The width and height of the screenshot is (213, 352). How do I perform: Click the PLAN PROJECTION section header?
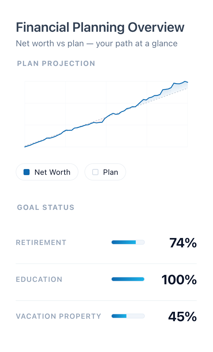pos(56,64)
